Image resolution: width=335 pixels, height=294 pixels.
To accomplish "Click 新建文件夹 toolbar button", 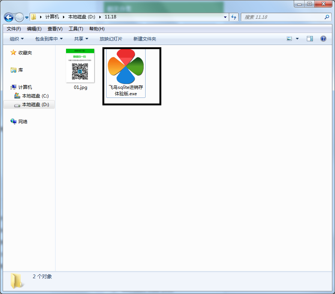I will pos(145,39).
